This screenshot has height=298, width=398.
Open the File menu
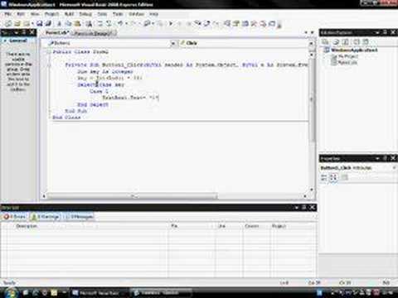[8, 14]
